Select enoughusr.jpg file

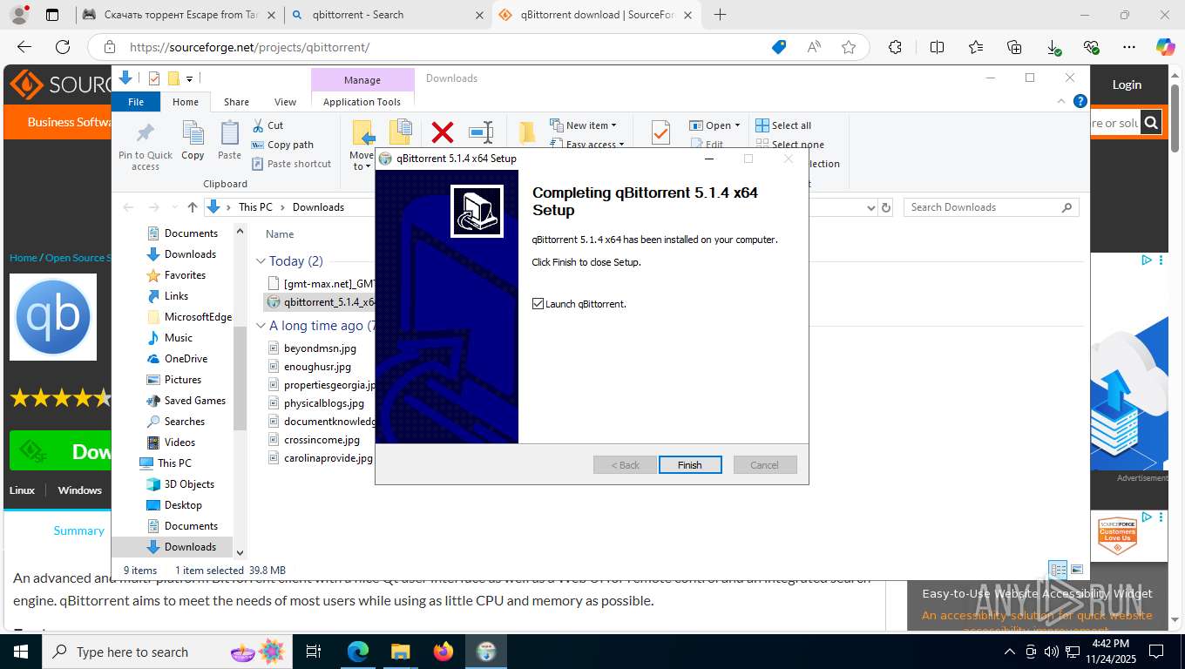317,367
